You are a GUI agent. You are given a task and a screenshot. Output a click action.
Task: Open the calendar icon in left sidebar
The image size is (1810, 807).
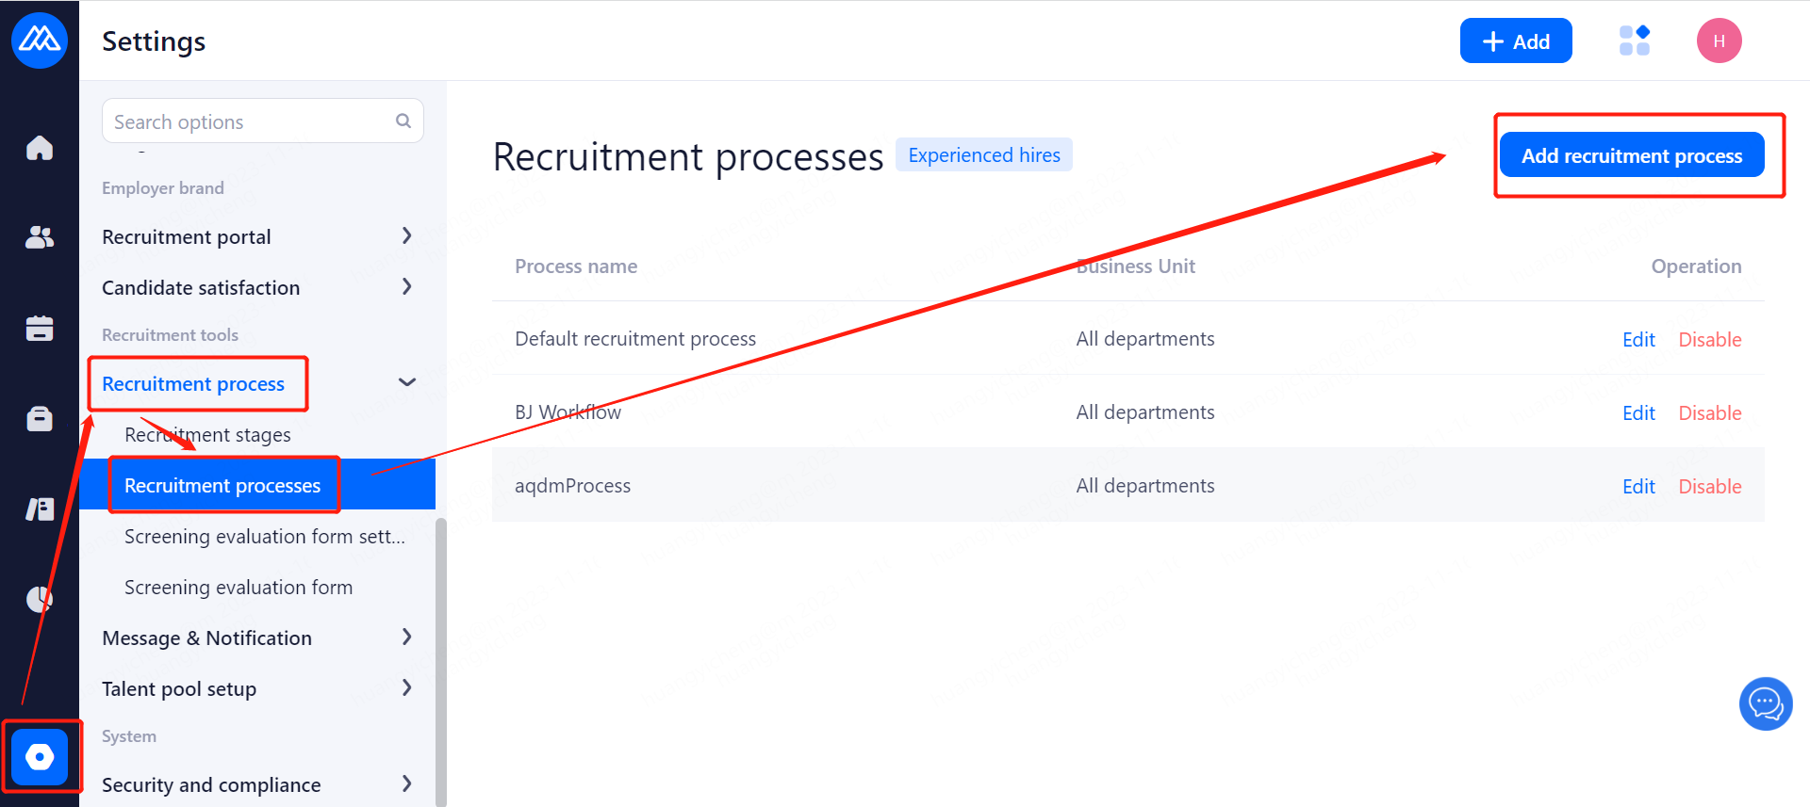[x=40, y=328]
